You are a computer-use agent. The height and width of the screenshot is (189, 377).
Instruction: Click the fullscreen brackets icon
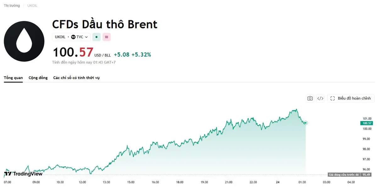coord(333,98)
